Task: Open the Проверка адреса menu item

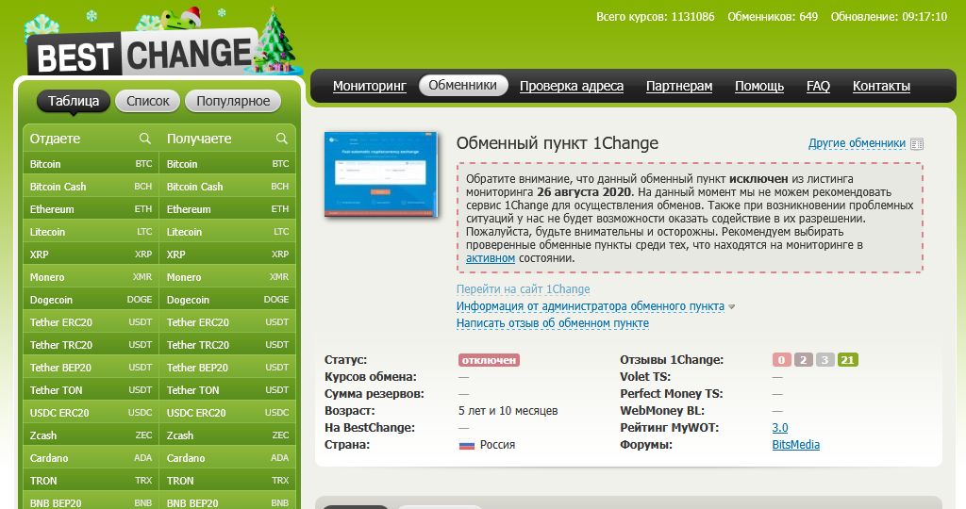Action: click(571, 86)
